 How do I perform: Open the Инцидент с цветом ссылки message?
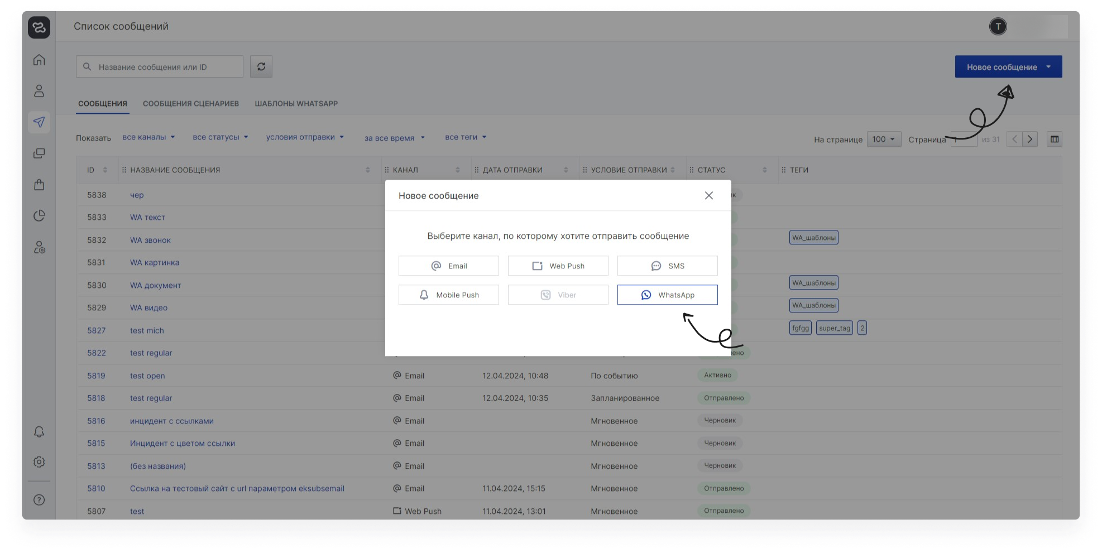[183, 443]
